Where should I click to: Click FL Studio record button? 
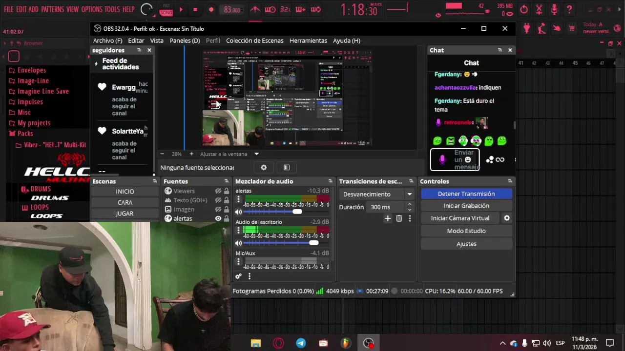tap(211, 9)
